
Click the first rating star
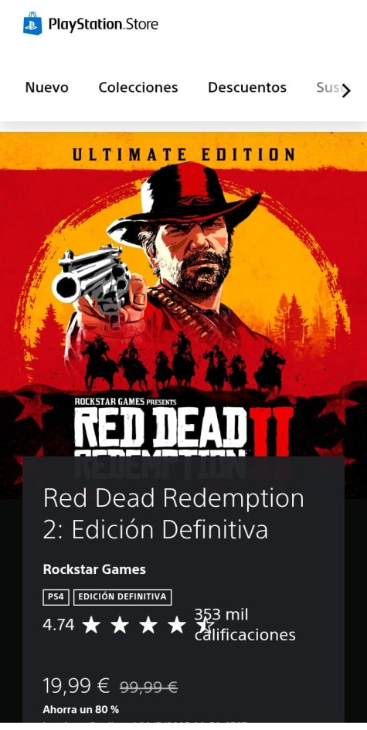click(x=91, y=625)
